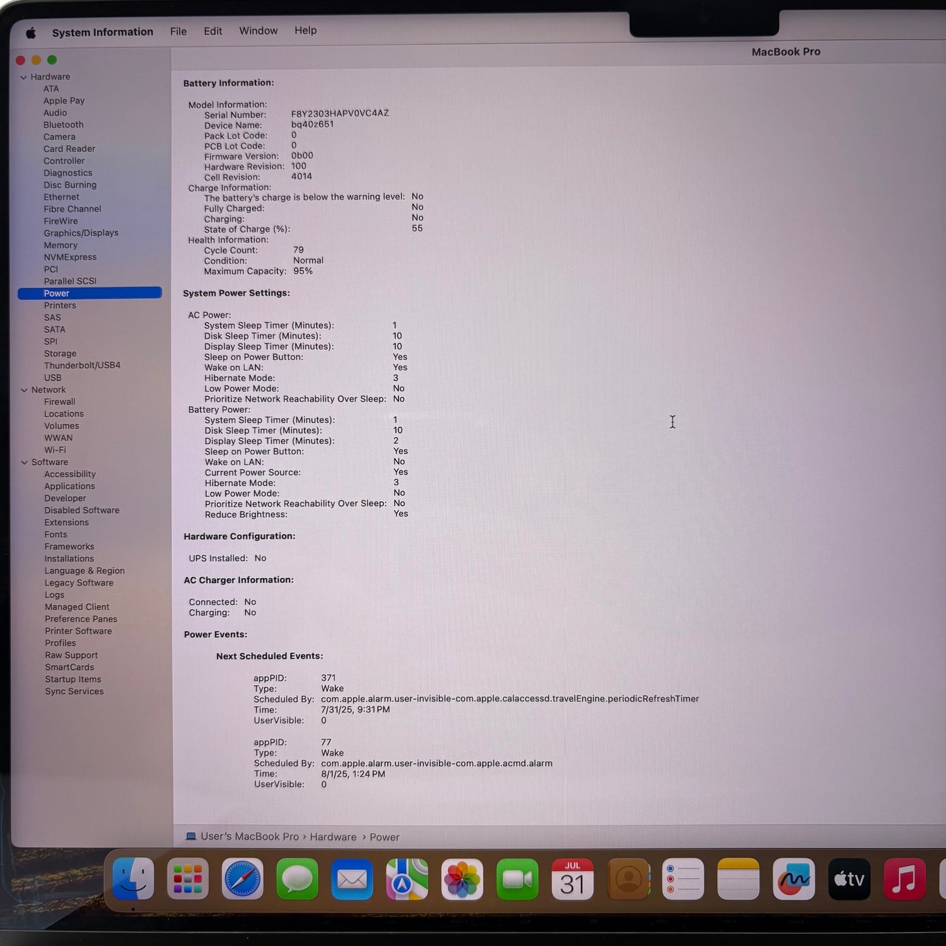Select Accessibility under Software
Screen dimensions: 946x946
pos(70,474)
